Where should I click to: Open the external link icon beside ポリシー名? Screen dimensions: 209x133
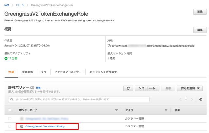pyautogui.click(x=35, y=110)
